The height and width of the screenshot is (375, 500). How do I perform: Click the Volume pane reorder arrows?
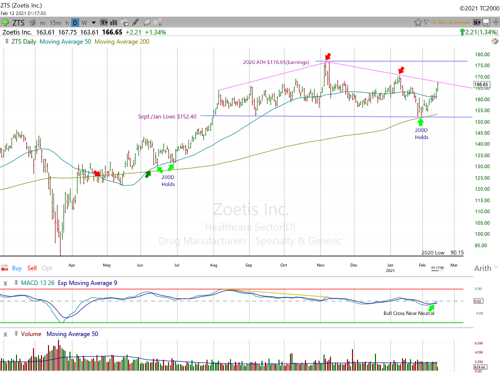pyautogui.click(x=16, y=333)
